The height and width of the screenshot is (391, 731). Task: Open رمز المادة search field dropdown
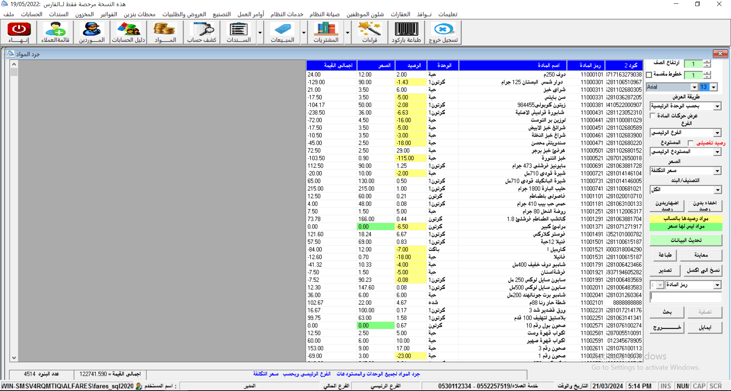tap(717, 285)
